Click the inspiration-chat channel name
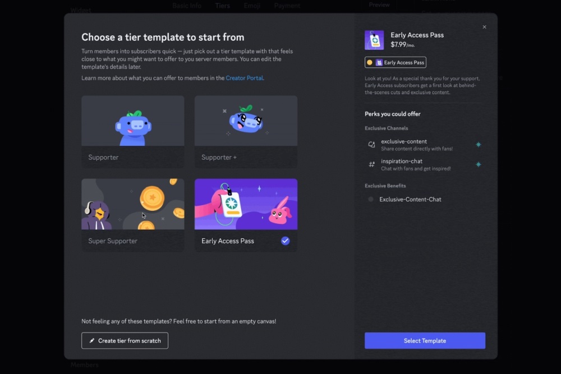Image resolution: width=561 pixels, height=374 pixels. tap(402, 161)
